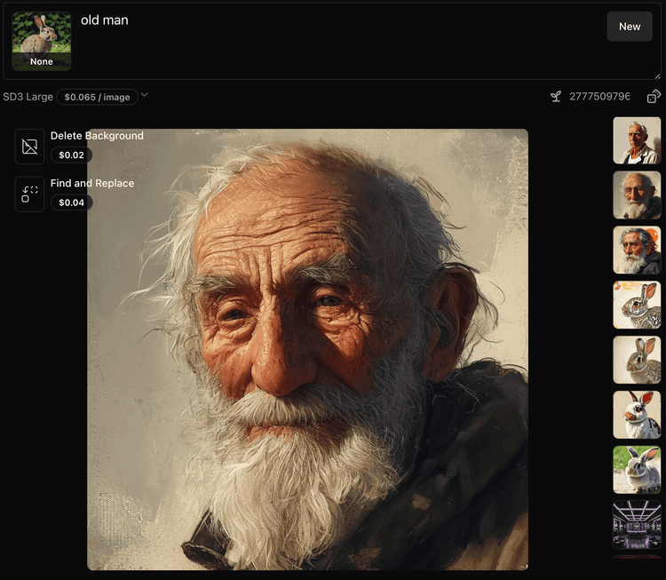Select the rabbit on green grass thumbnail
Image resolution: width=666 pixels, height=580 pixels.
(637, 470)
